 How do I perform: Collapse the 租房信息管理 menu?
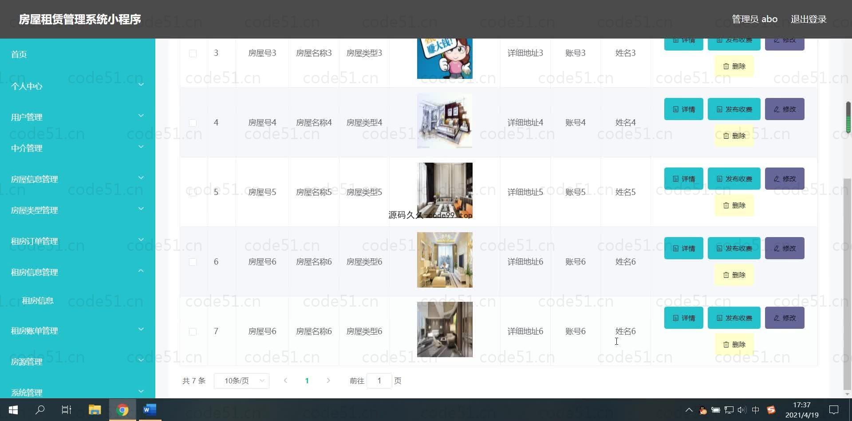point(78,272)
